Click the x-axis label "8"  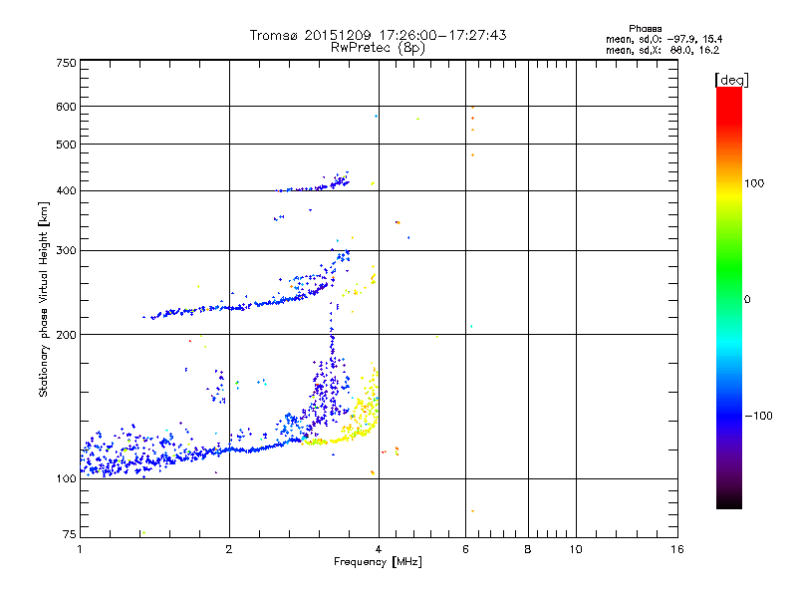(x=528, y=549)
